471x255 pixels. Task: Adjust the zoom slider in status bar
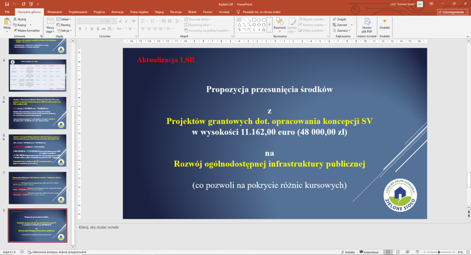coord(438,252)
